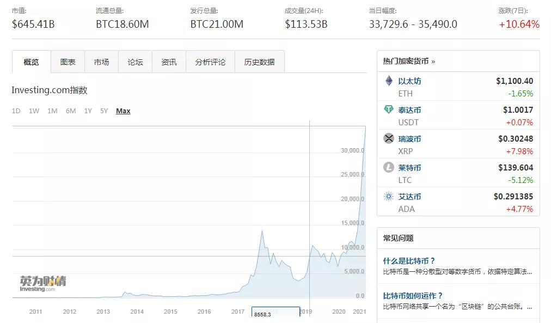The height and width of the screenshot is (323, 551).
Task: Select the Max chart range
Action: (x=123, y=111)
